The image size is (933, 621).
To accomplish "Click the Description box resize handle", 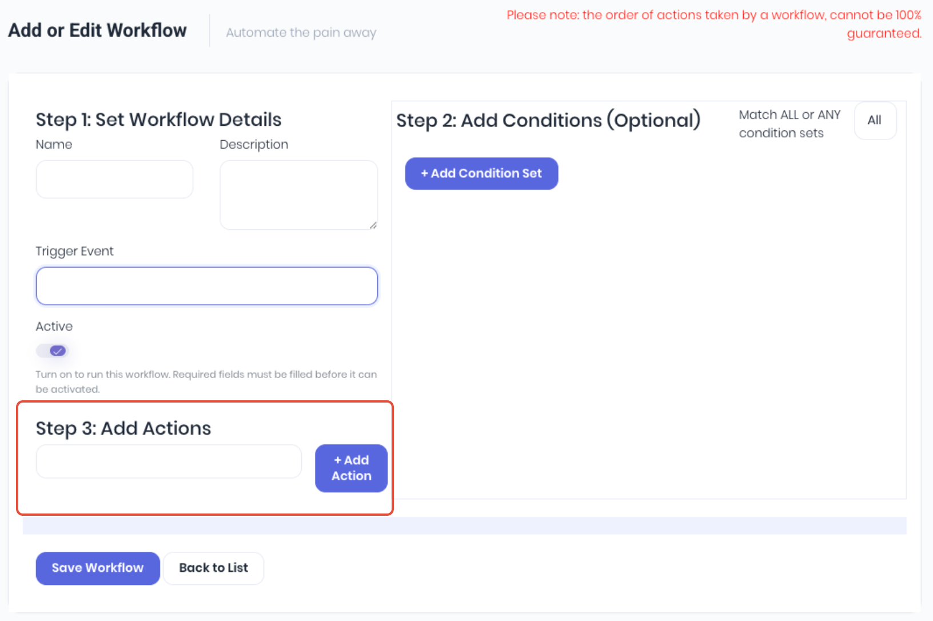I will pyautogui.click(x=373, y=225).
